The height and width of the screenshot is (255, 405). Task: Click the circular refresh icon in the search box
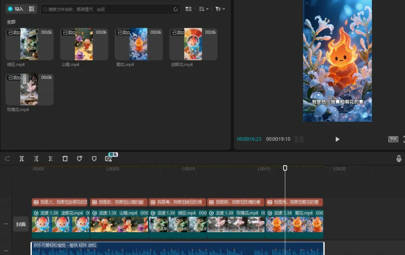click(x=175, y=9)
